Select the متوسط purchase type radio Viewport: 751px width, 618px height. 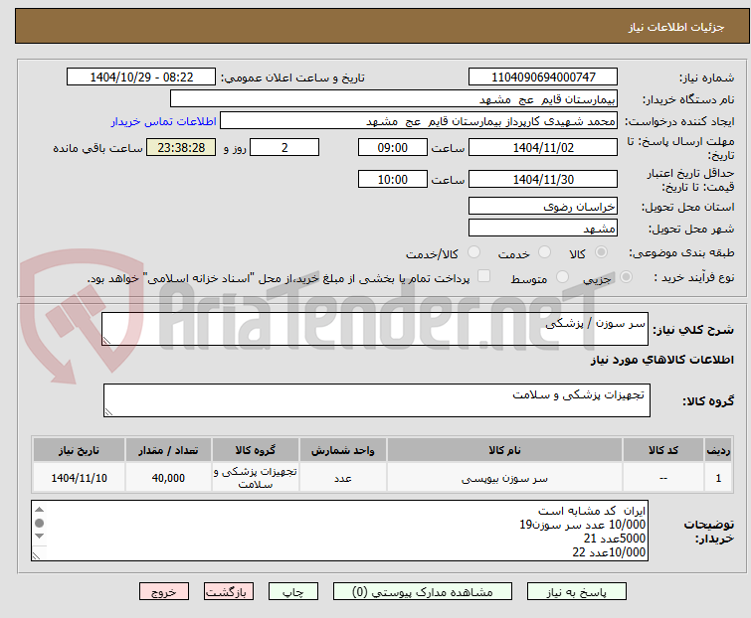[562, 277]
